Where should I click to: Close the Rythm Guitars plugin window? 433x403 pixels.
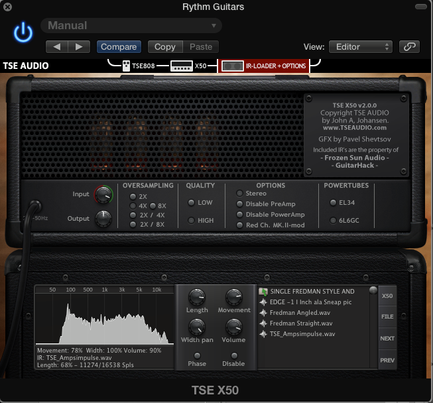point(7,7)
